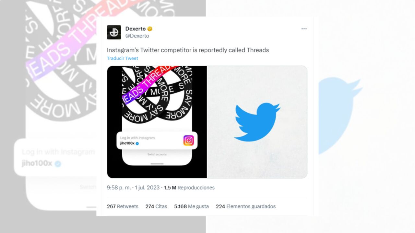415x233 pixels.
Task: Click the blue verified checkmark beside jiho100x
Action: coord(137,143)
